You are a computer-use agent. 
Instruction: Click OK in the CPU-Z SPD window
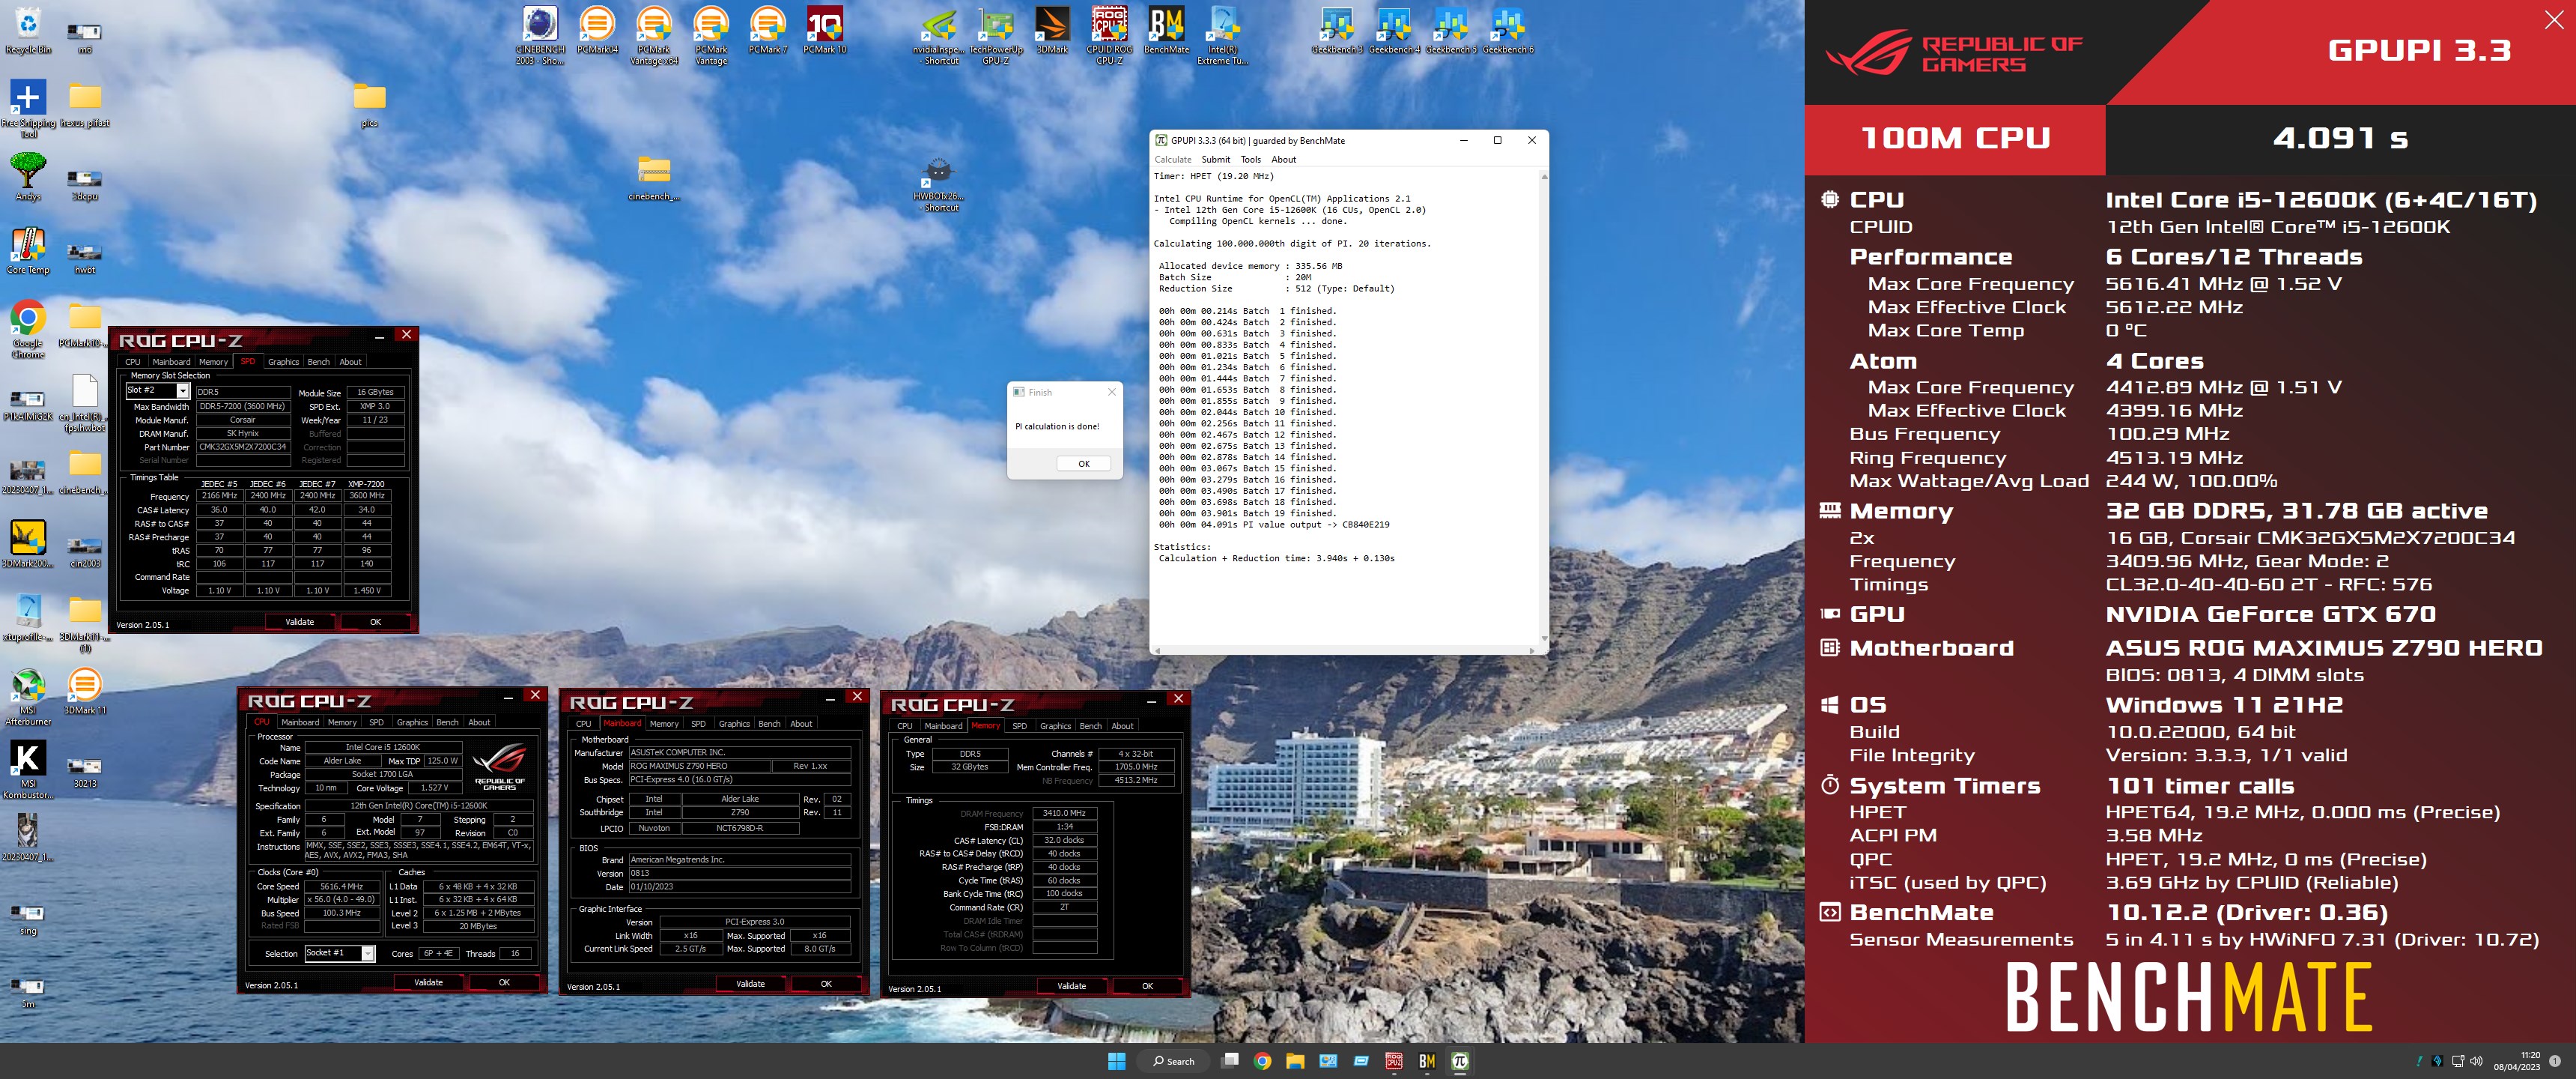[376, 622]
